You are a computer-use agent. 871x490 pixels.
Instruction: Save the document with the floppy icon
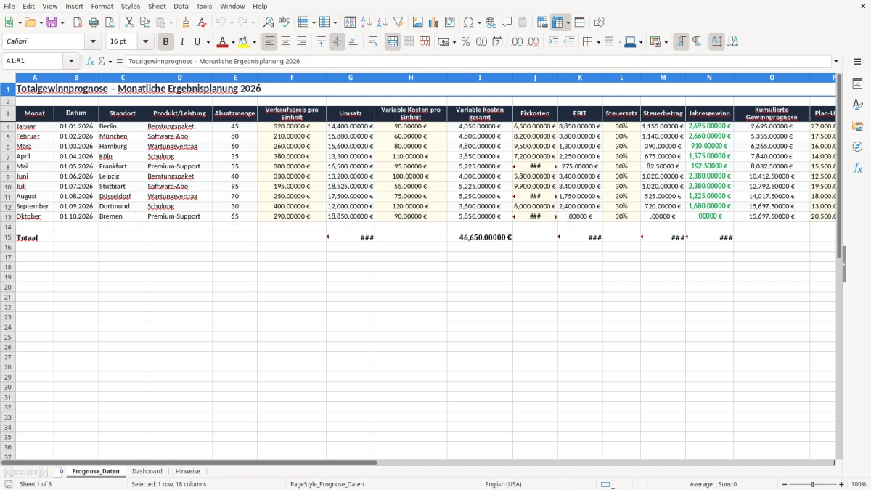[x=52, y=23]
